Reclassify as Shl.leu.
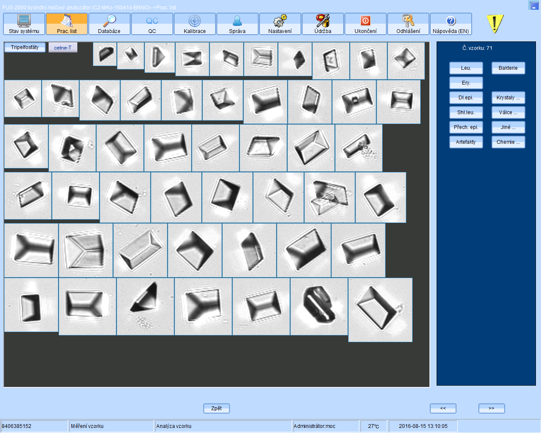Screen dimensions: 541x433 click(x=466, y=112)
